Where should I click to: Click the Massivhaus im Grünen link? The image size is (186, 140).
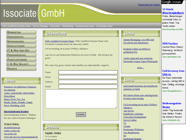149,5
